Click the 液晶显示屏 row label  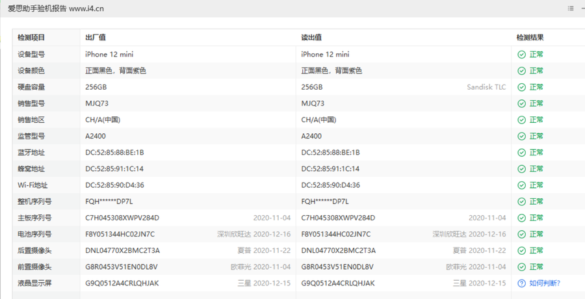34,283
